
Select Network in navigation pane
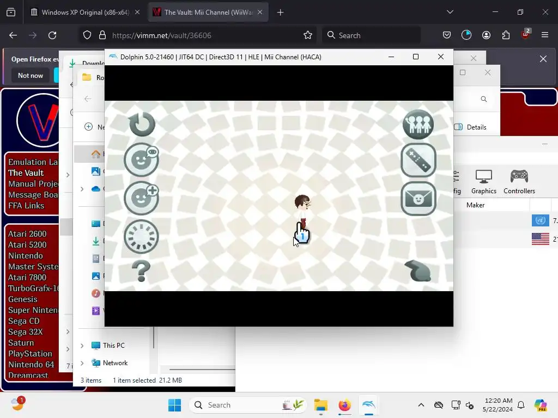(x=110, y=363)
